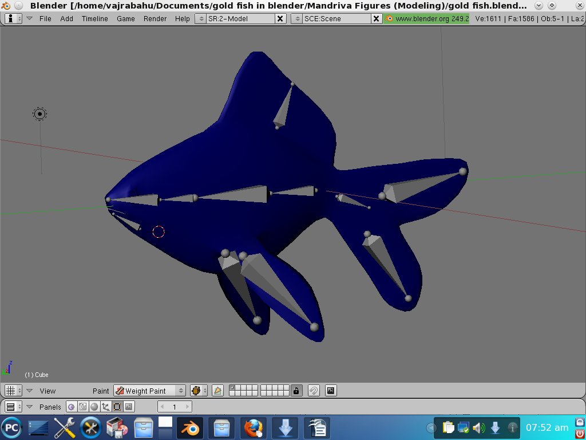
Task: Select the Object context axes icon
Action: [x=105, y=407]
